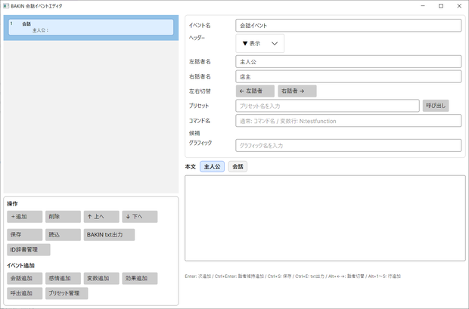
Task: Click the 呼出追加 button
Action: coord(24,293)
